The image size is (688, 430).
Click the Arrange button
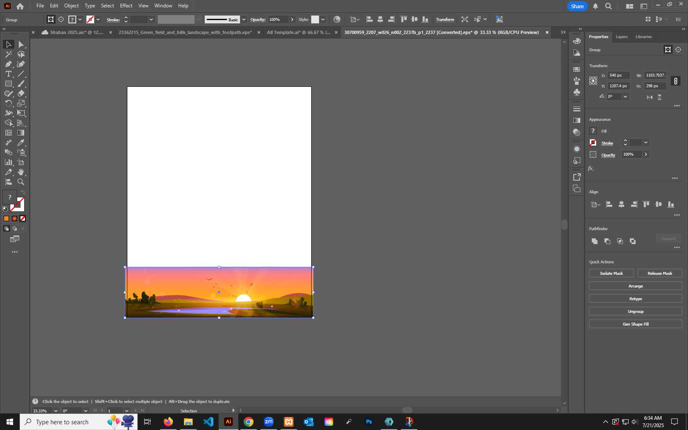click(636, 286)
